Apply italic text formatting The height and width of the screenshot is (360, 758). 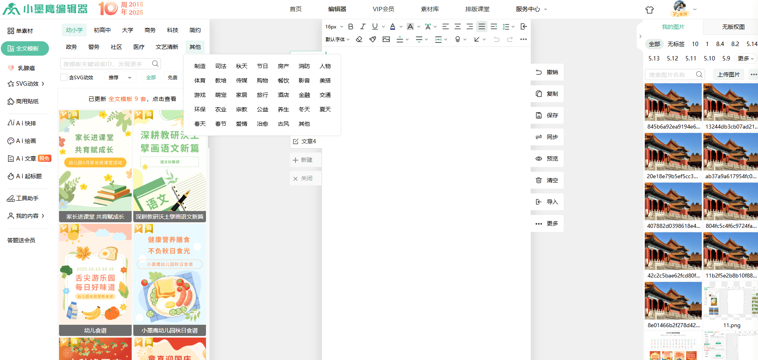(363, 26)
